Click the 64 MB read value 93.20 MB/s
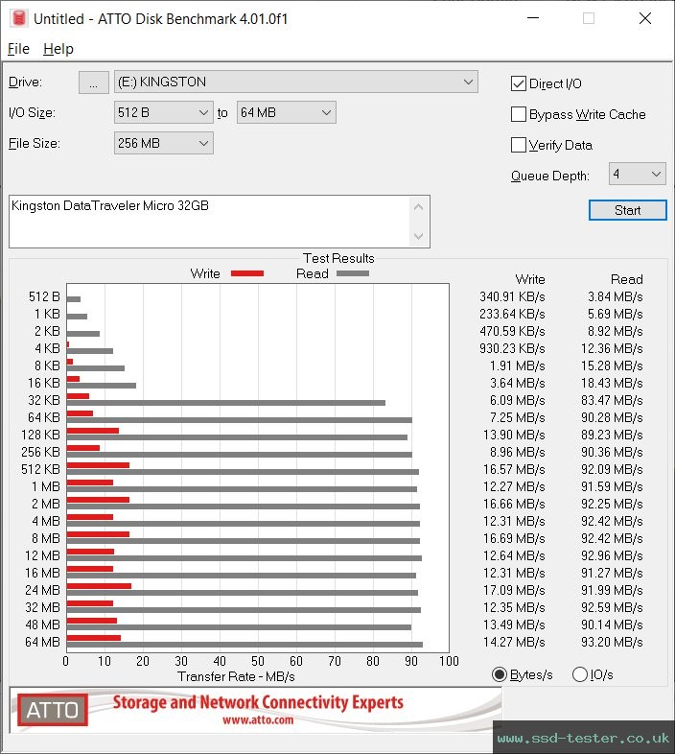675x754 pixels. click(612, 642)
